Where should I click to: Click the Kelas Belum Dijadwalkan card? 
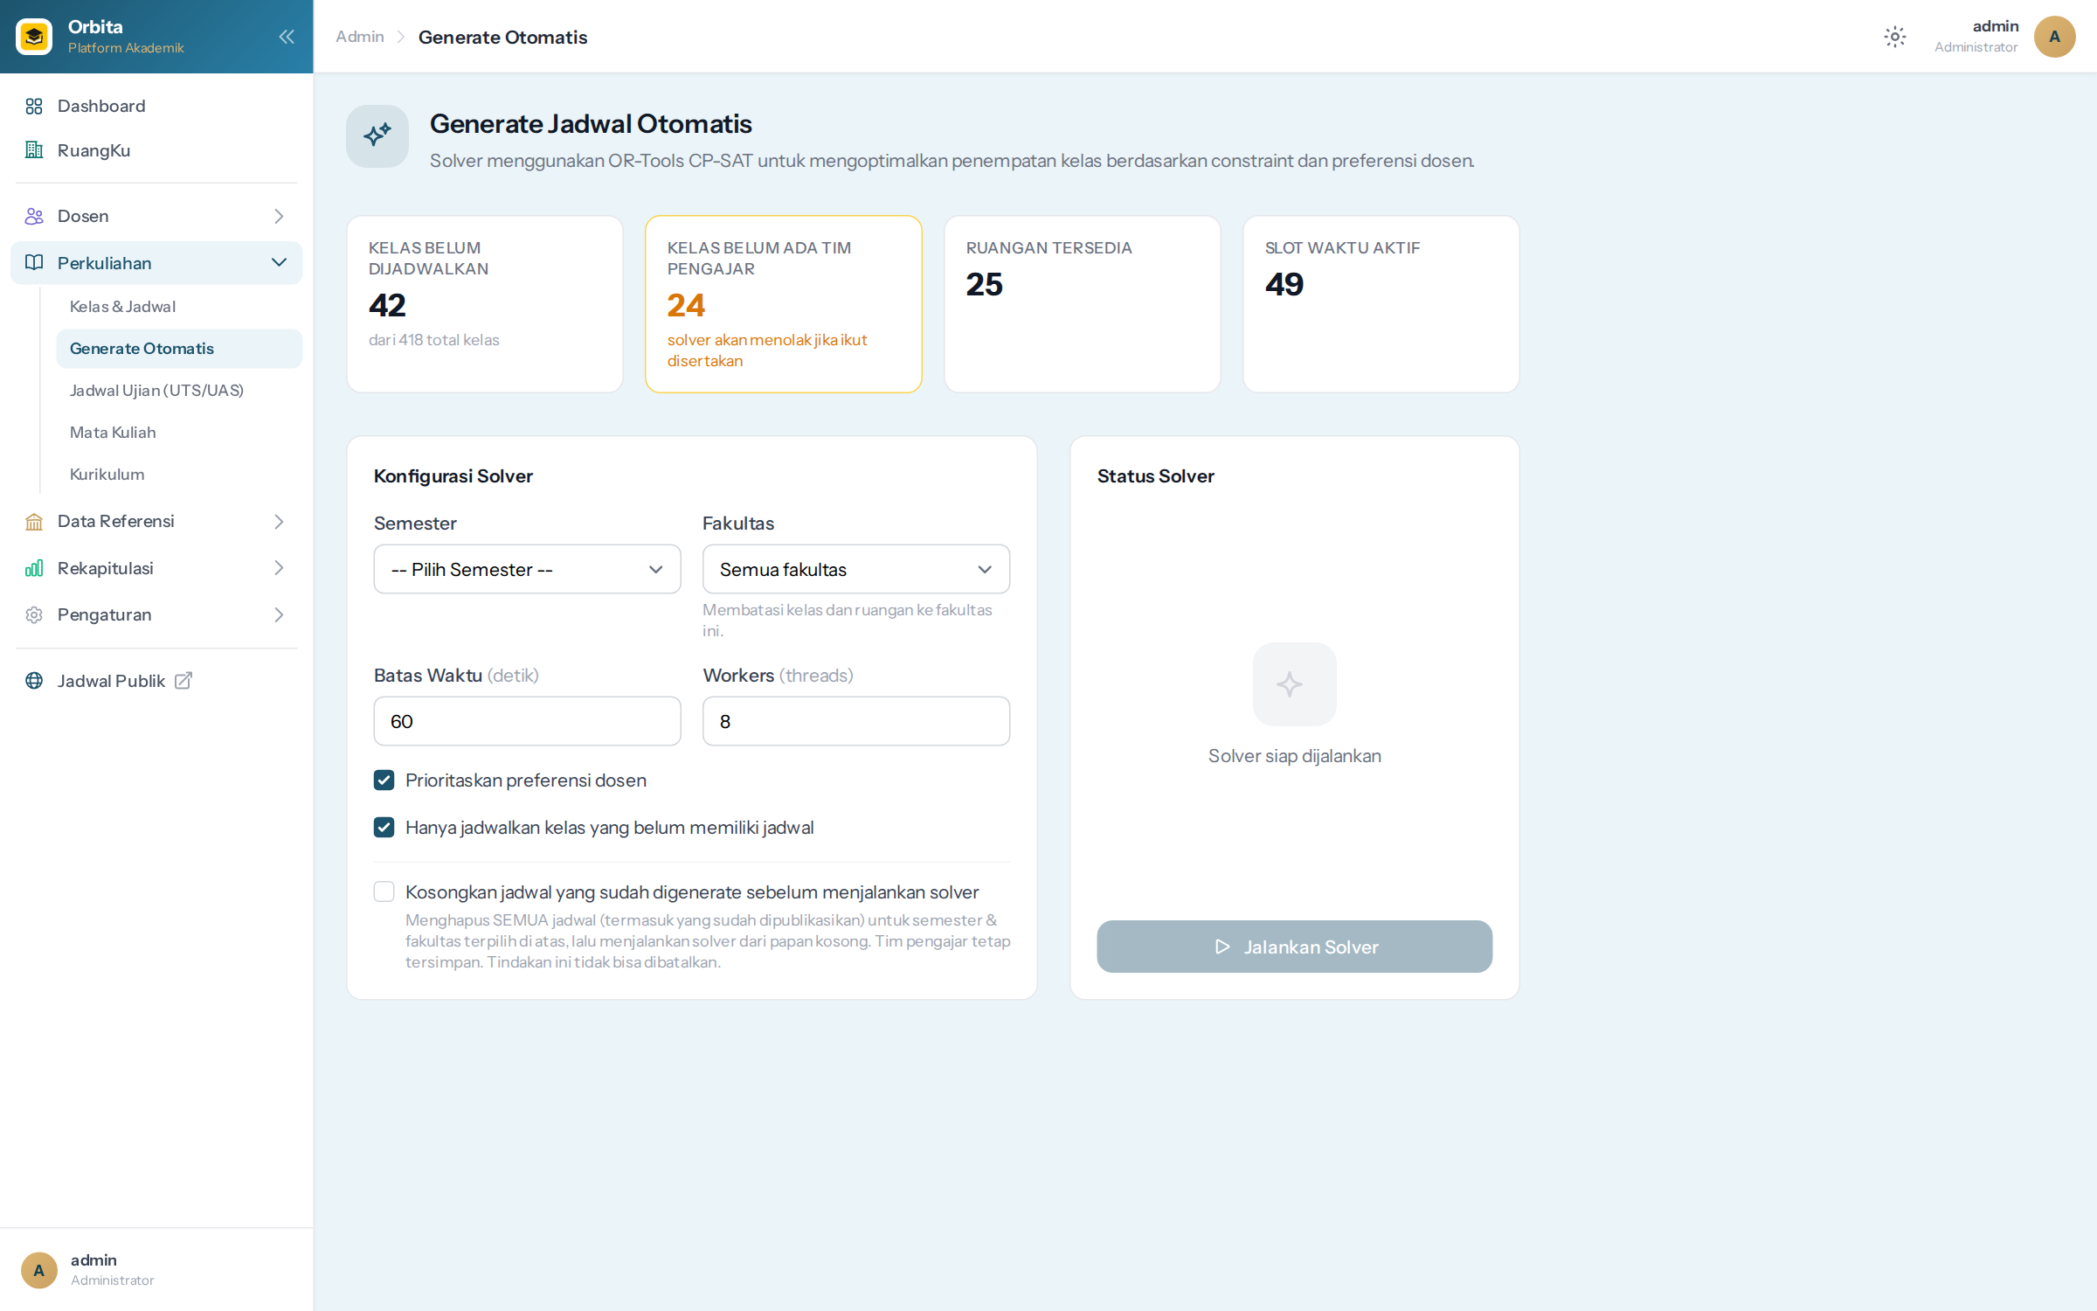485,304
